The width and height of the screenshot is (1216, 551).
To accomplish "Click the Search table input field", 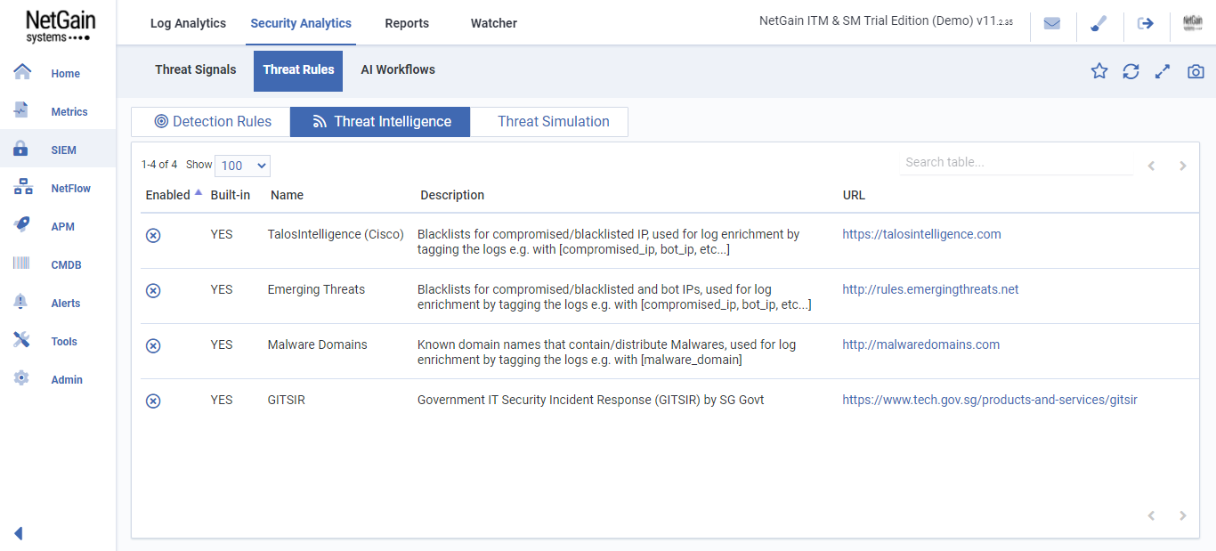I will (1017, 163).
